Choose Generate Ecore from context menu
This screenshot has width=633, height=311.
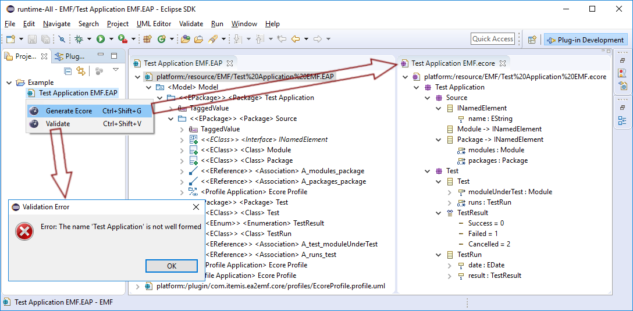point(89,111)
